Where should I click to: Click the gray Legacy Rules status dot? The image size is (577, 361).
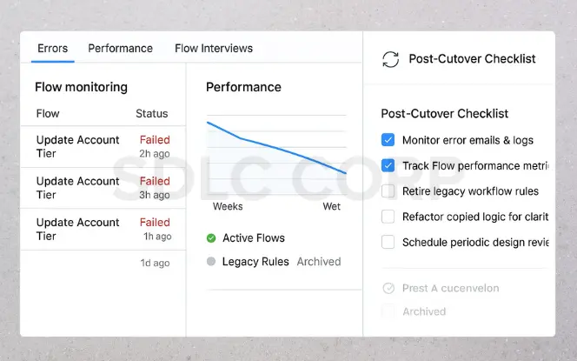point(211,262)
